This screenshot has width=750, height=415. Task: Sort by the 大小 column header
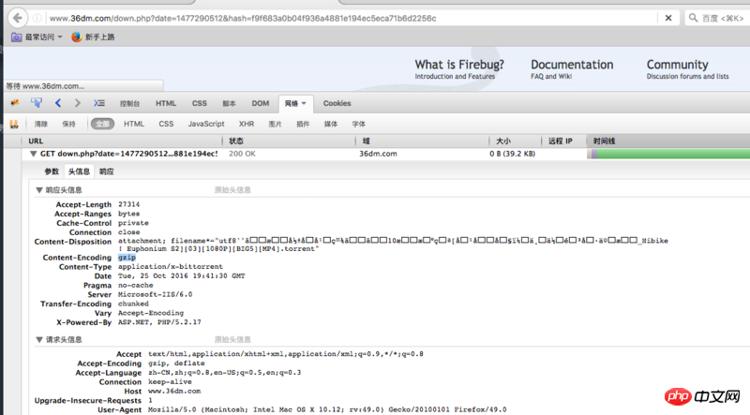tap(516, 141)
